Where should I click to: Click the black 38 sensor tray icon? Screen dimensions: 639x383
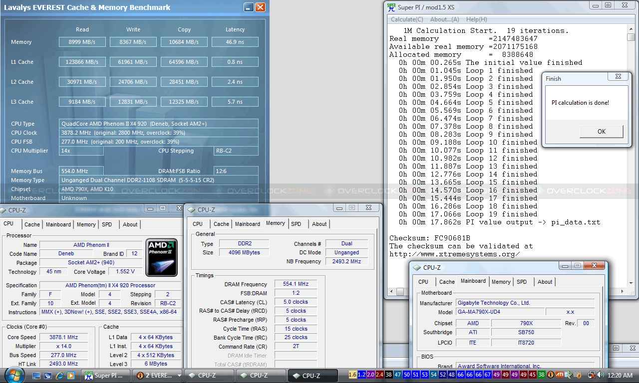388,375
